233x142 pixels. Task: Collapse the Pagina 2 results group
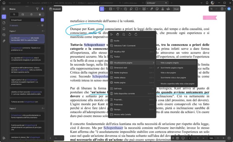click(x=43, y=108)
